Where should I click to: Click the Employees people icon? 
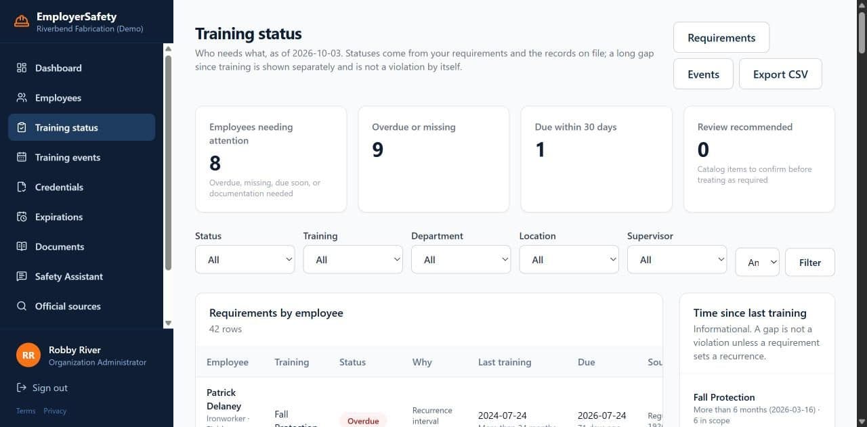click(x=22, y=97)
